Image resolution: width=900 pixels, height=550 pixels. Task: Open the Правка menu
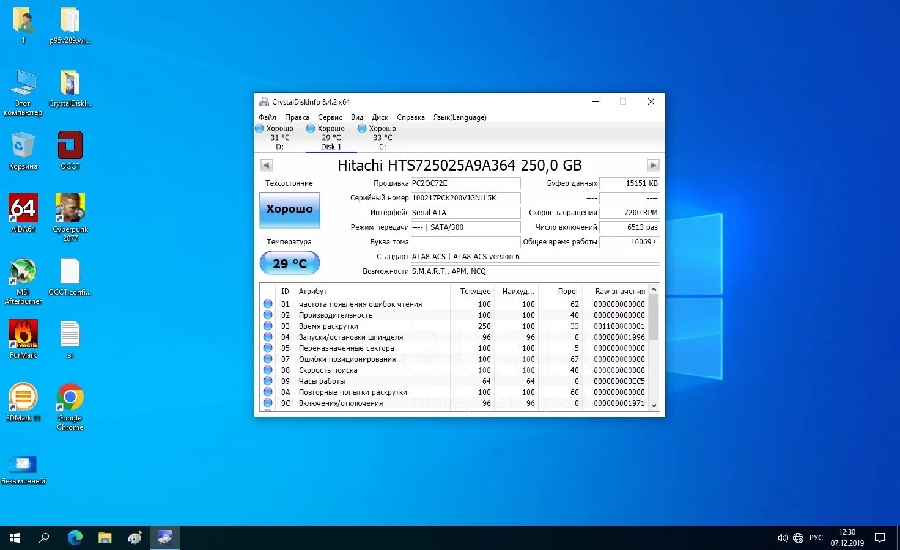(x=297, y=117)
